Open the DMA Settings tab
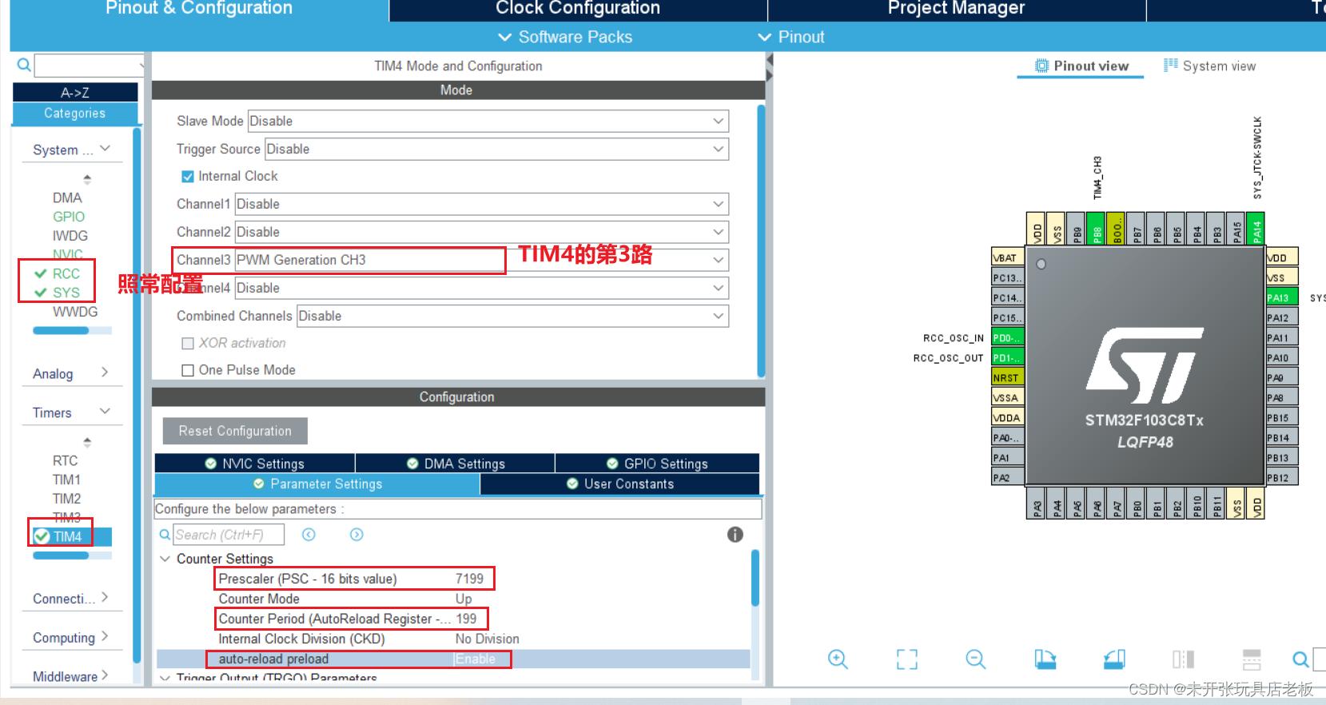This screenshot has height=705, width=1326. click(x=455, y=464)
